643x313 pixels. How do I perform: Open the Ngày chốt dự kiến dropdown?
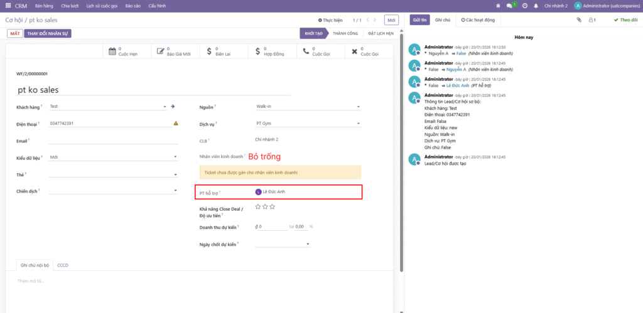(283, 244)
